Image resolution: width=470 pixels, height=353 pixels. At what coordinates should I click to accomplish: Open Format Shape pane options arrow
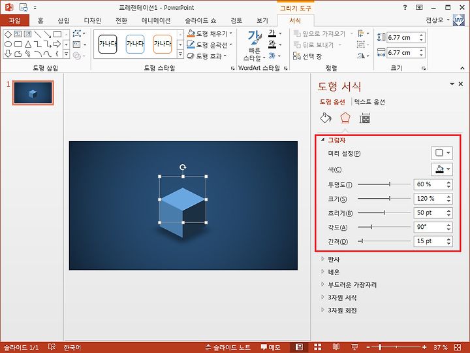click(452, 84)
